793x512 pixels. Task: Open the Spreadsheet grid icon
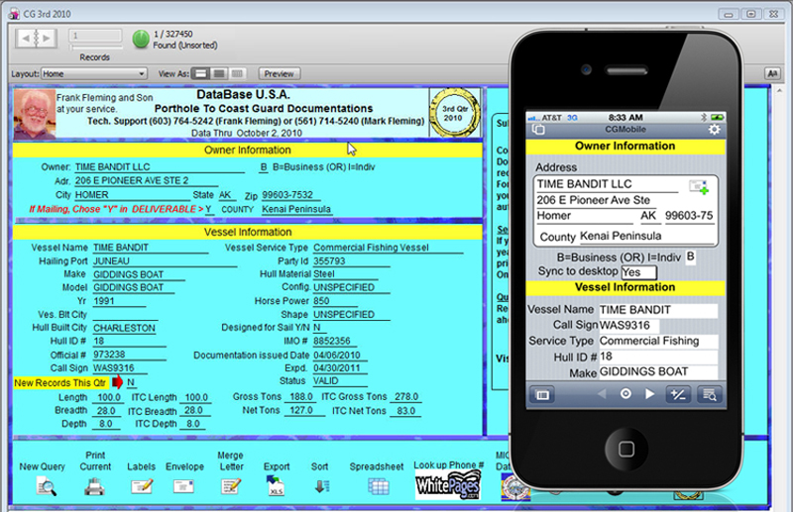[x=379, y=486]
